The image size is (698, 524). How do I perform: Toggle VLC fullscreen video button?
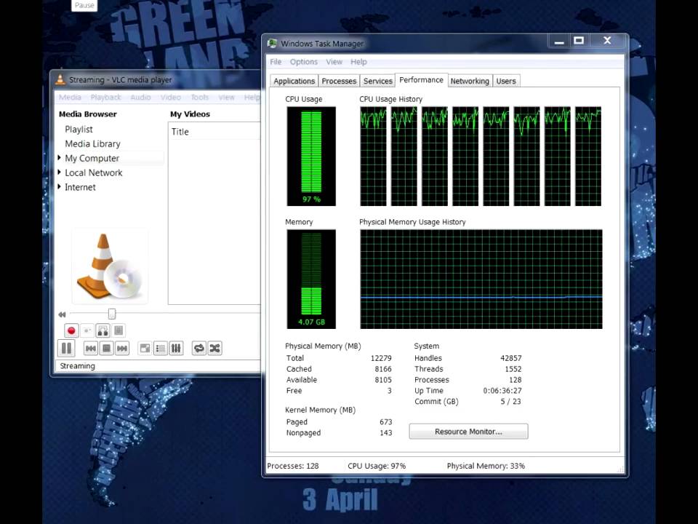point(145,349)
